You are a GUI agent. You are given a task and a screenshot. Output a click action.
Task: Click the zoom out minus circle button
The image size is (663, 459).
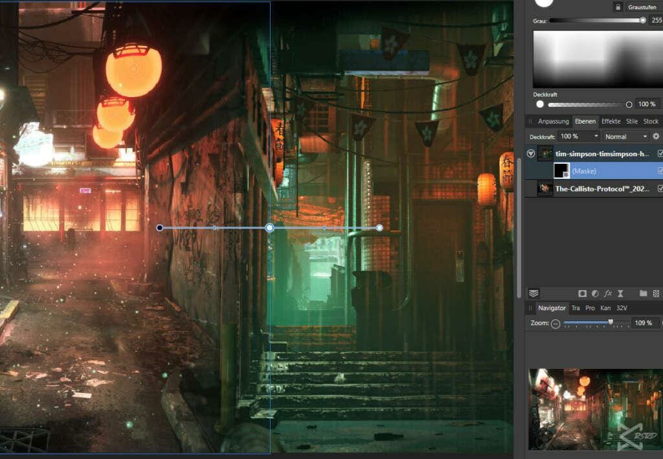556,323
